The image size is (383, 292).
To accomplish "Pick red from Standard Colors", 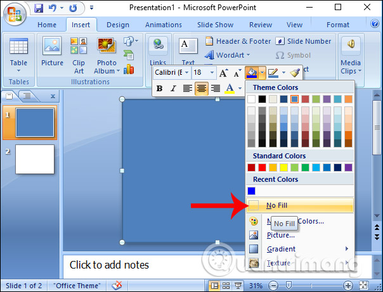I will coord(262,167).
